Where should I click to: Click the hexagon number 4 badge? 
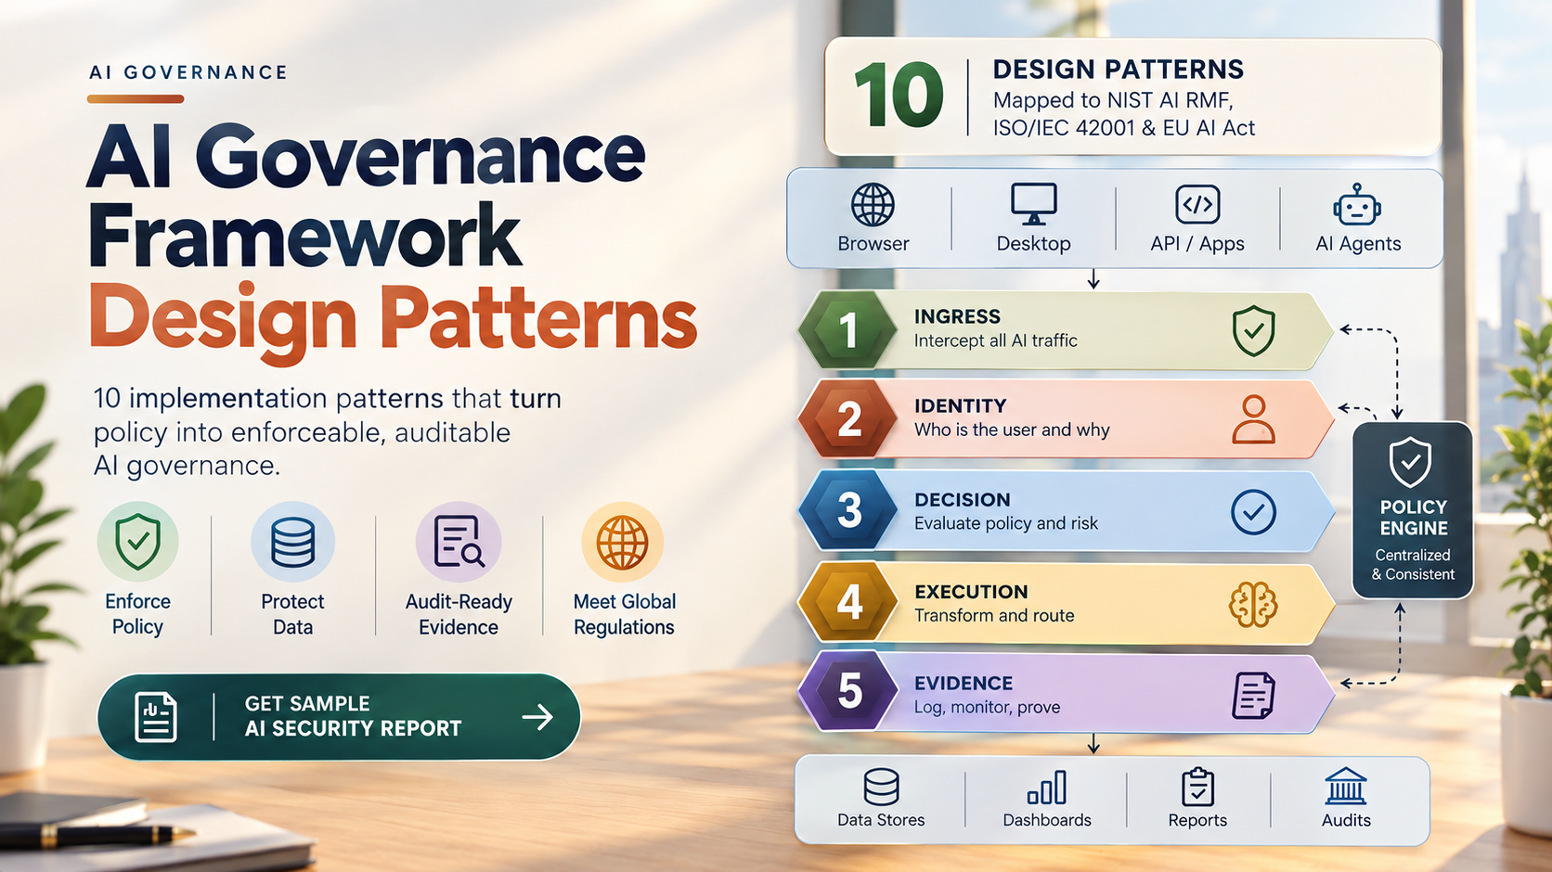(x=847, y=603)
